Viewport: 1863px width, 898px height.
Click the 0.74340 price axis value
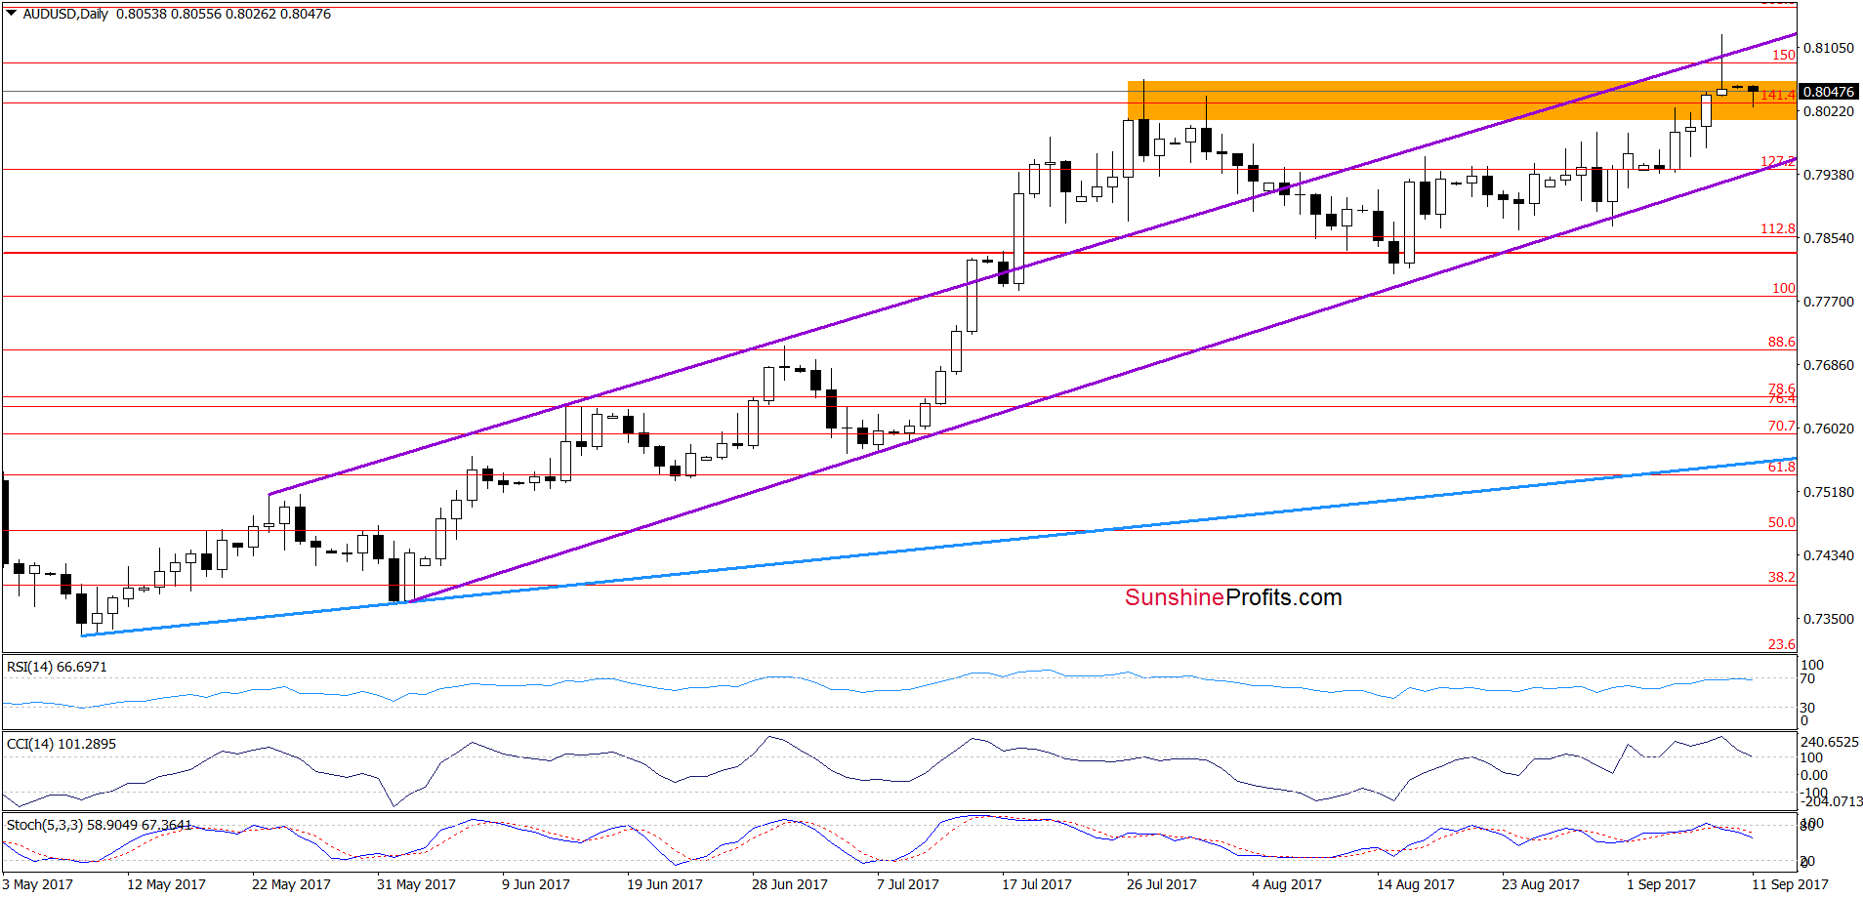(1829, 555)
